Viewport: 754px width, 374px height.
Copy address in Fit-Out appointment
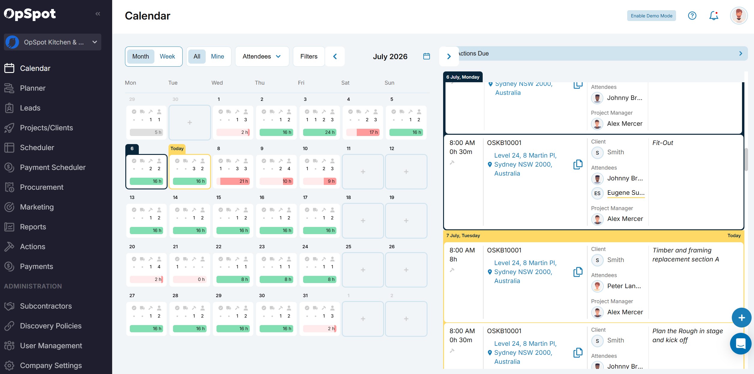pyautogui.click(x=578, y=164)
